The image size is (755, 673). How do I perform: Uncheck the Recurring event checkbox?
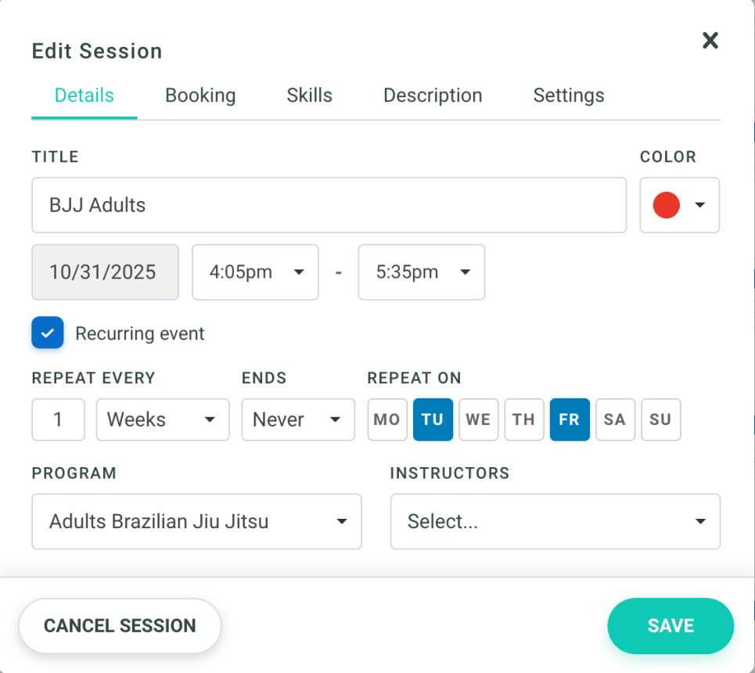[x=47, y=333]
